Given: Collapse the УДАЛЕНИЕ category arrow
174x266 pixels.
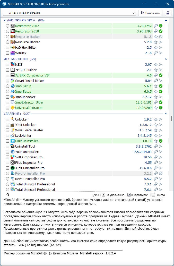Looking at the screenshot, I should click(x=166, y=114).
